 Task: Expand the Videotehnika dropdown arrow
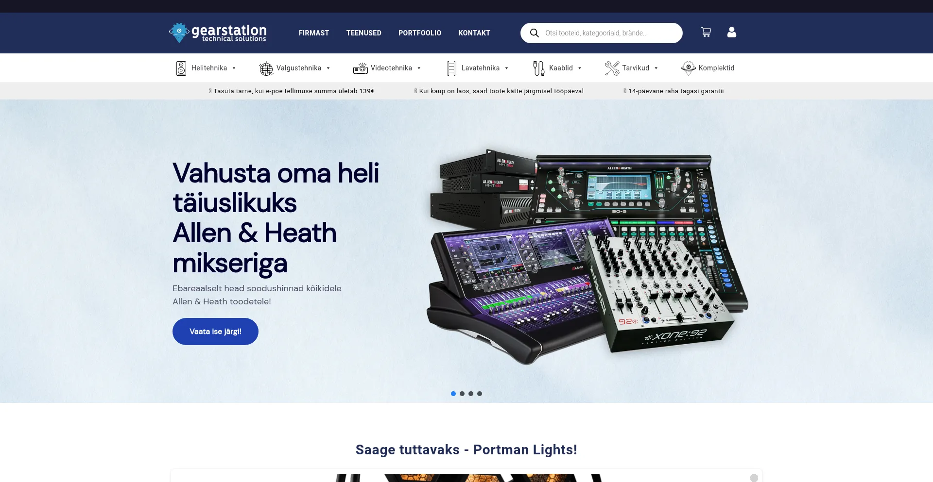[x=419, y=68]
